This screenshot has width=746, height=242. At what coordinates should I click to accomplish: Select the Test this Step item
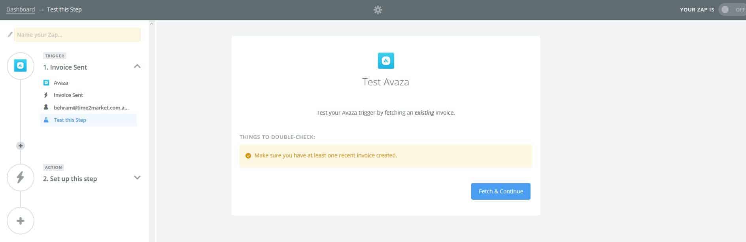[89, 120]
